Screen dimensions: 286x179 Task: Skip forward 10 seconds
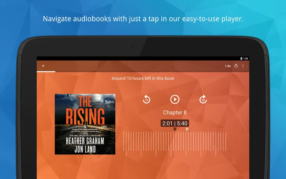(x=203, y=99)
